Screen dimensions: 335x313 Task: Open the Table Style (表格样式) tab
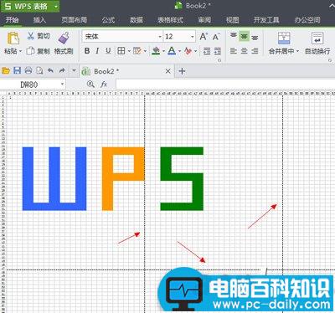[170, 20]
